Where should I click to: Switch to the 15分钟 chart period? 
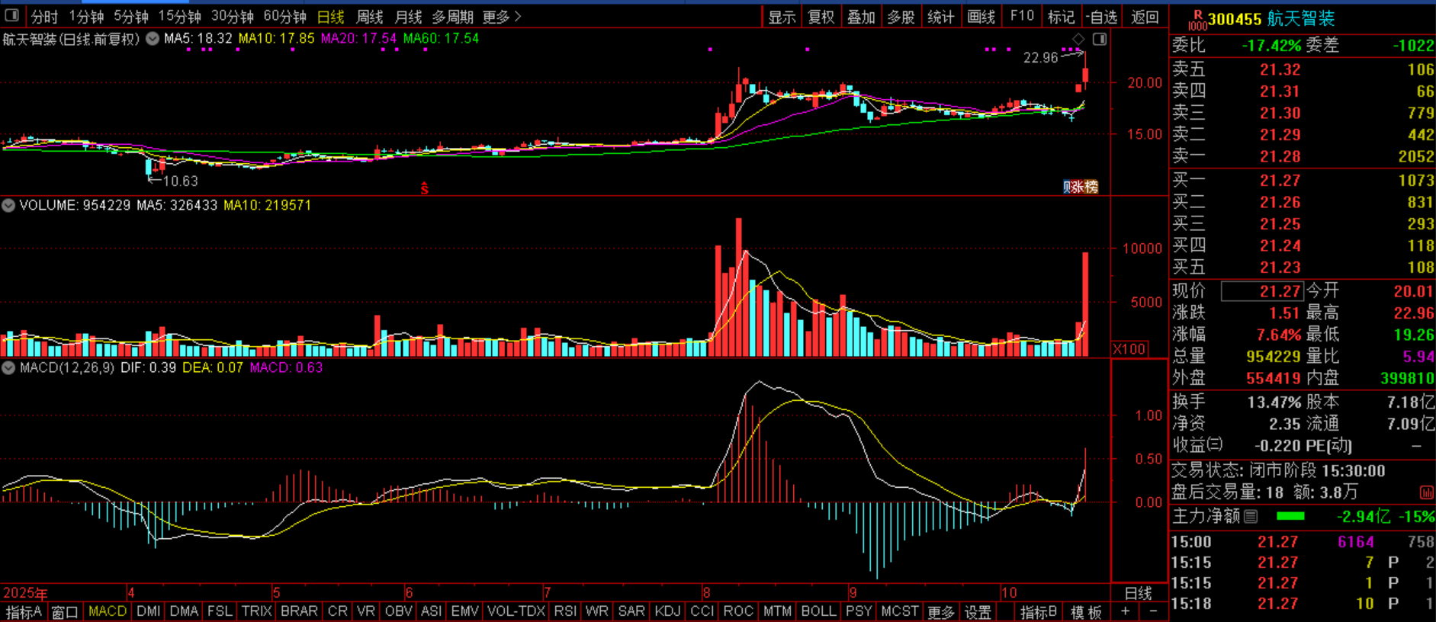pyautogui.click(x=180, y=16)
